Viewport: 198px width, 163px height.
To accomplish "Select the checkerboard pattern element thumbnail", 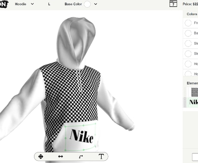I will [195, 92].
